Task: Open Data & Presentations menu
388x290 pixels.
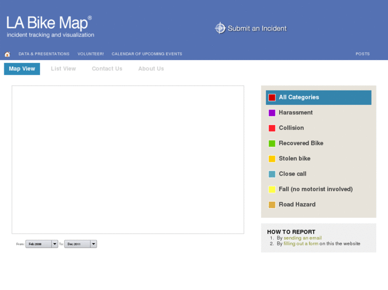Action: click(44, 54)
